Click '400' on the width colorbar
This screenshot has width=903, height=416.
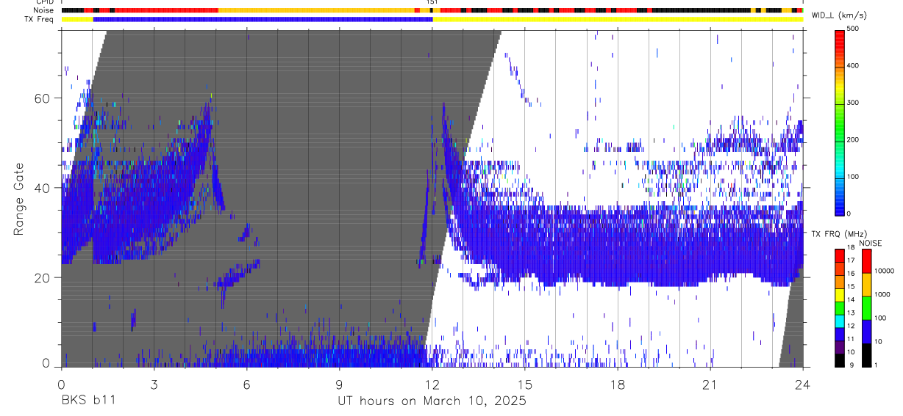(853, 65)
